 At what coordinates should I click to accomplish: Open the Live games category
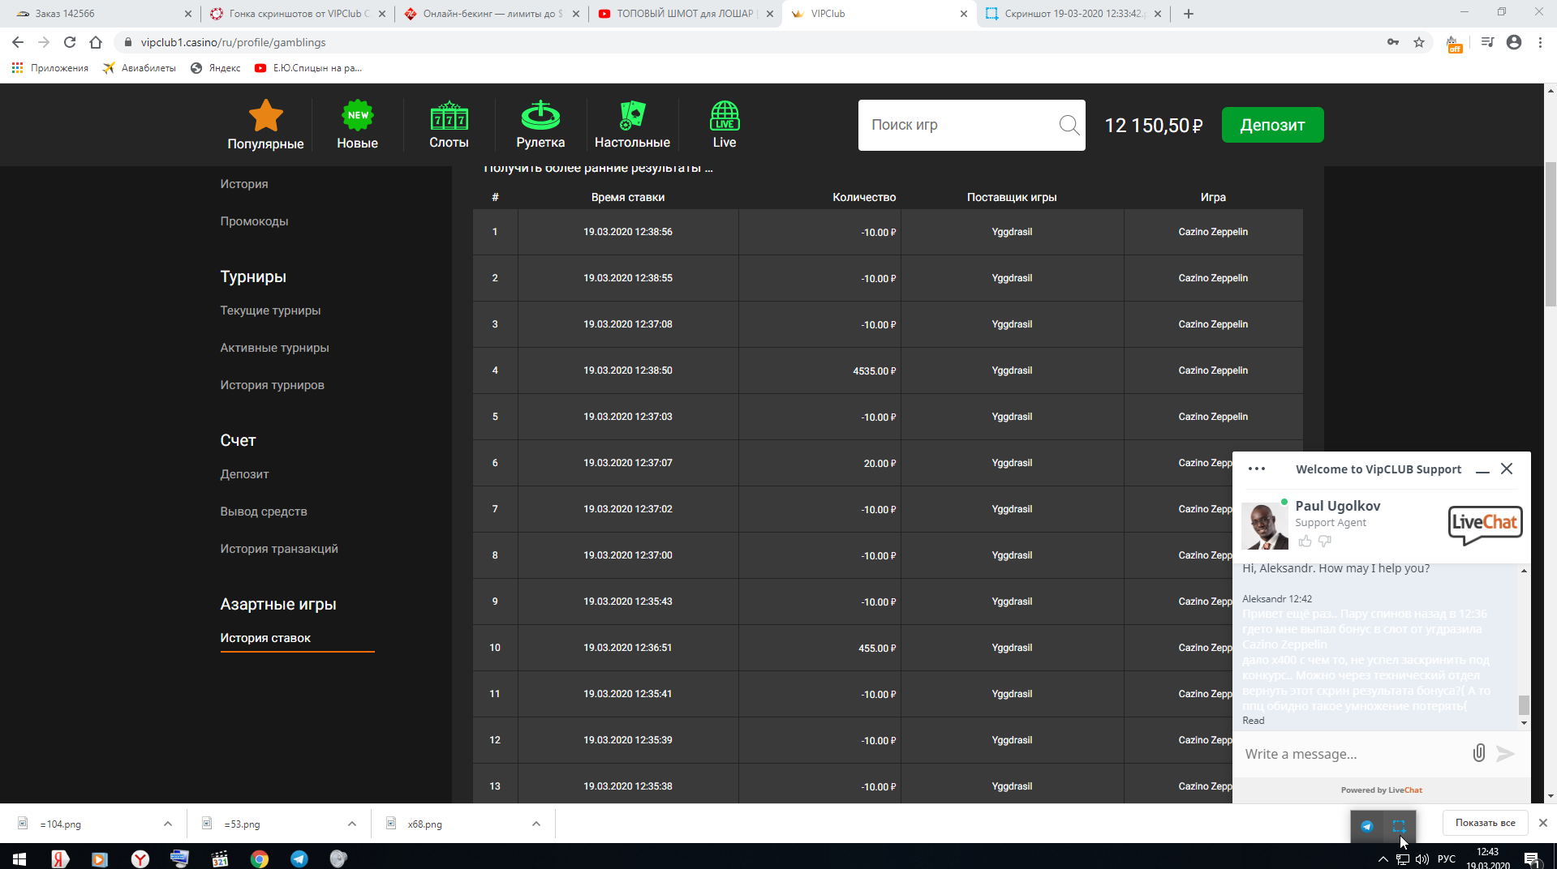coord(724,125)
